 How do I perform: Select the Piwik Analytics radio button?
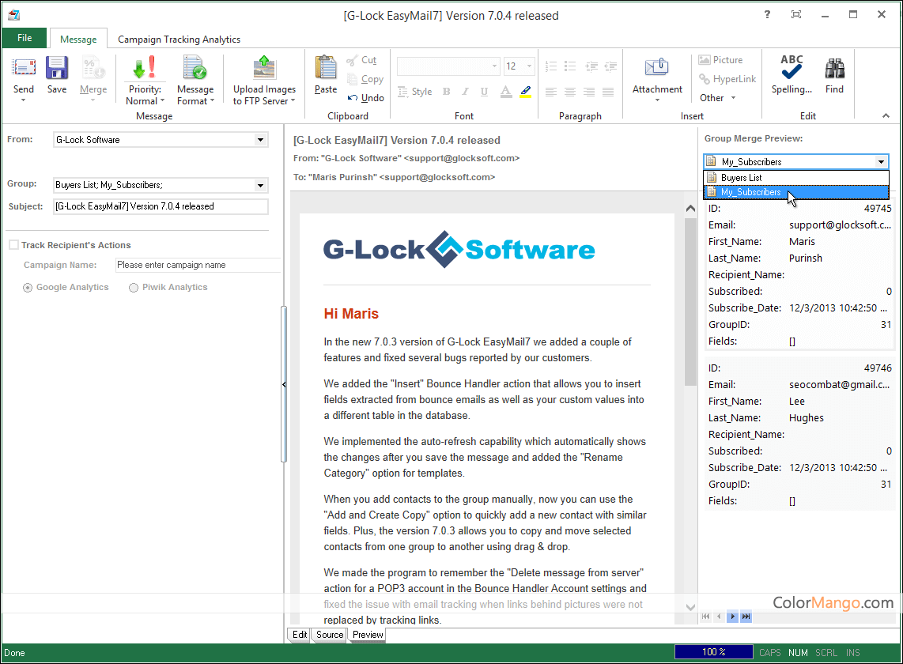pyautogui.click(x=134, y=288)
